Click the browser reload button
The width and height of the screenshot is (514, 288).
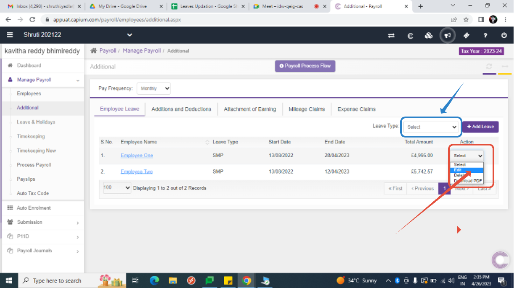(x=32, y=20)
